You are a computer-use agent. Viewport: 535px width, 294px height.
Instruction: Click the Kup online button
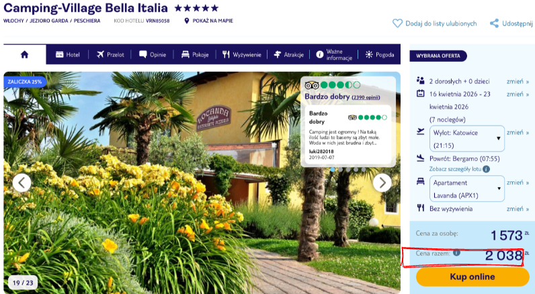click(x=472, y=277)
